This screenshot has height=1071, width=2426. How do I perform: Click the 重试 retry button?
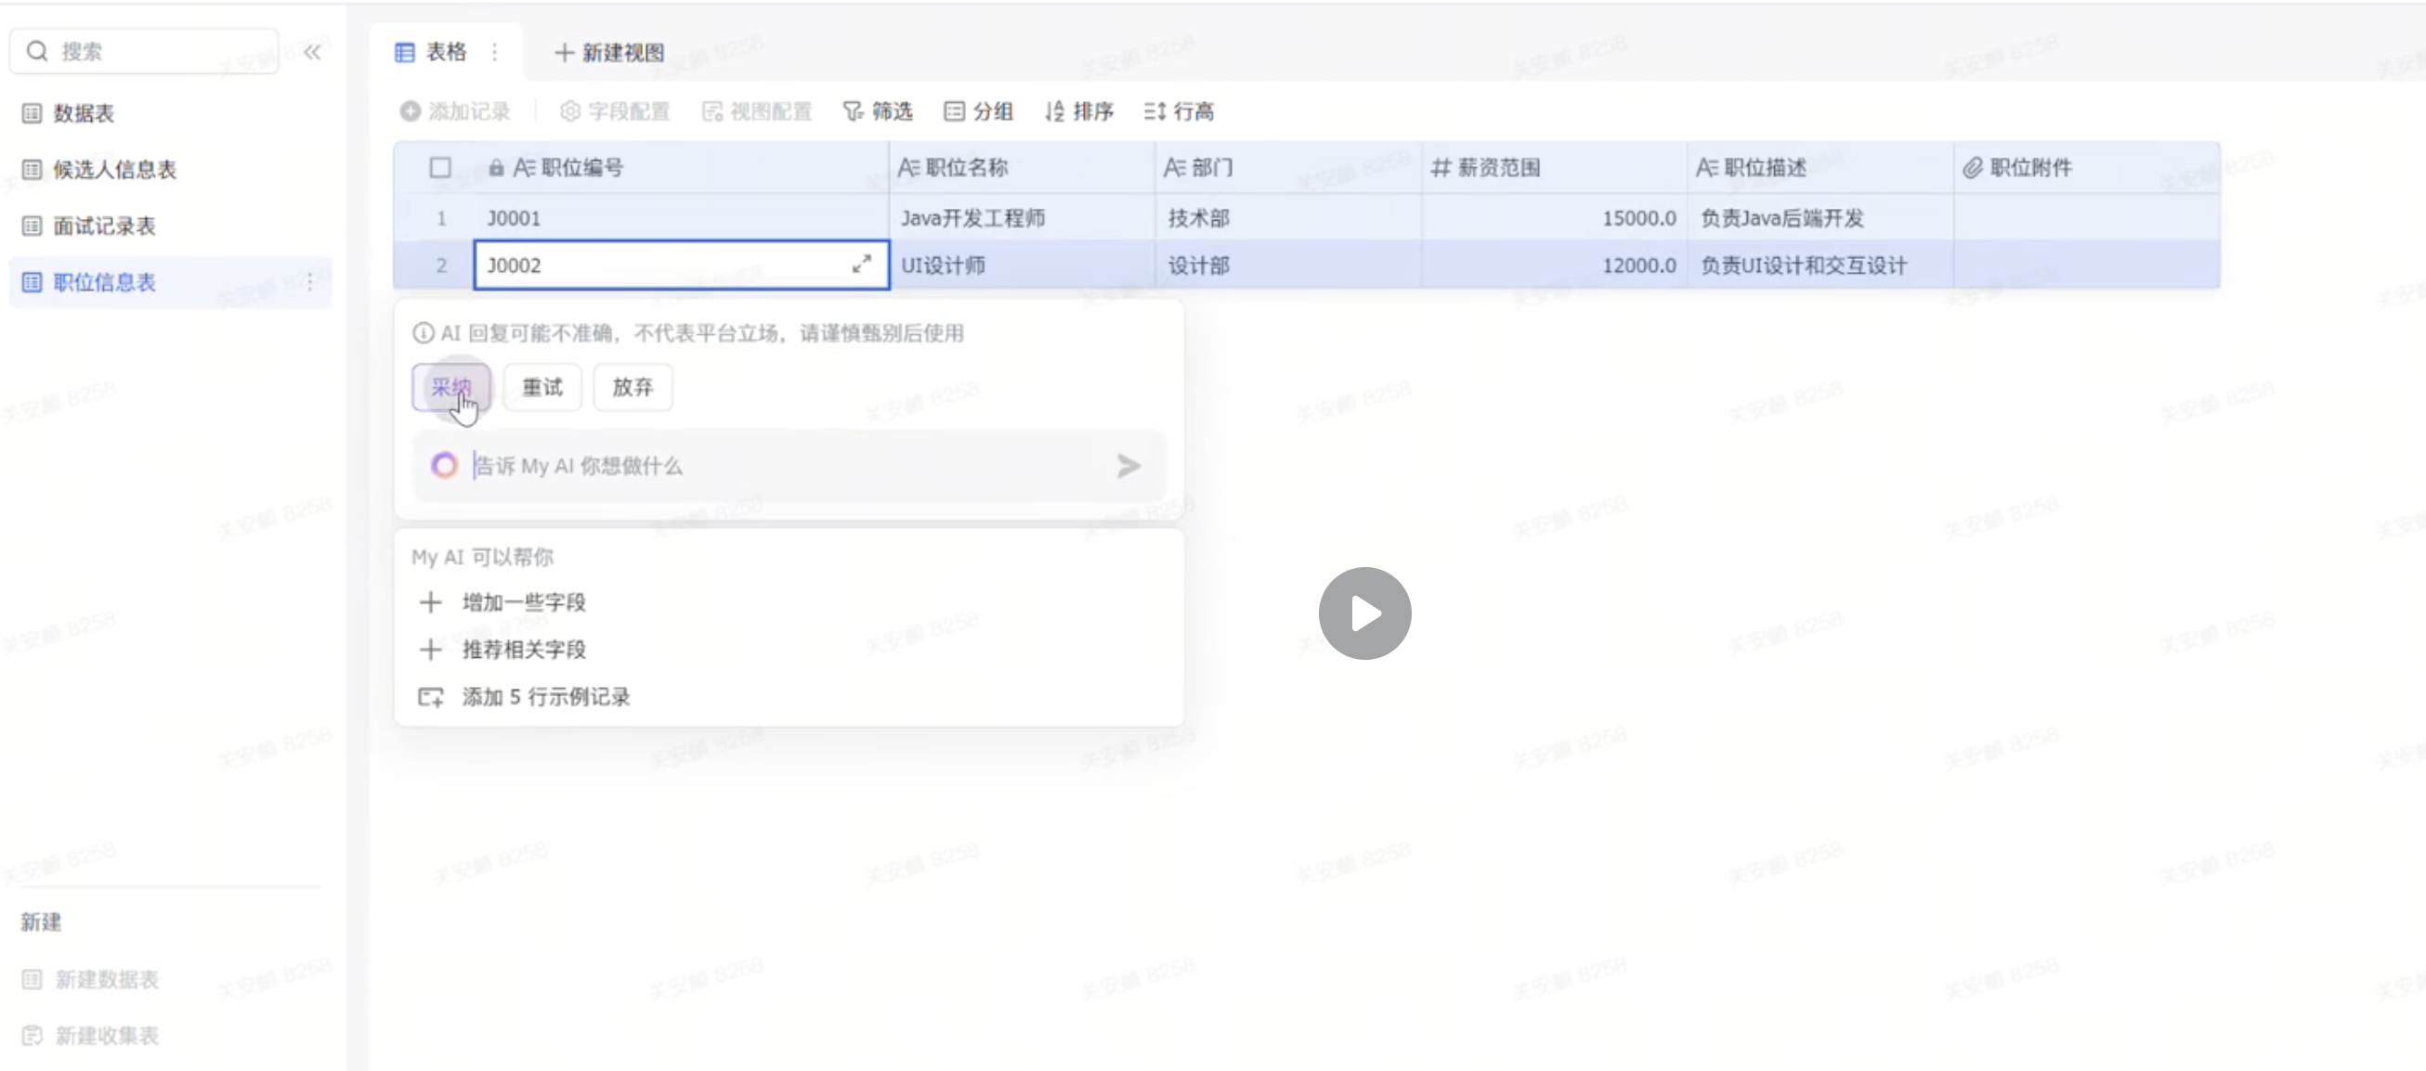(x=541, y=387)
